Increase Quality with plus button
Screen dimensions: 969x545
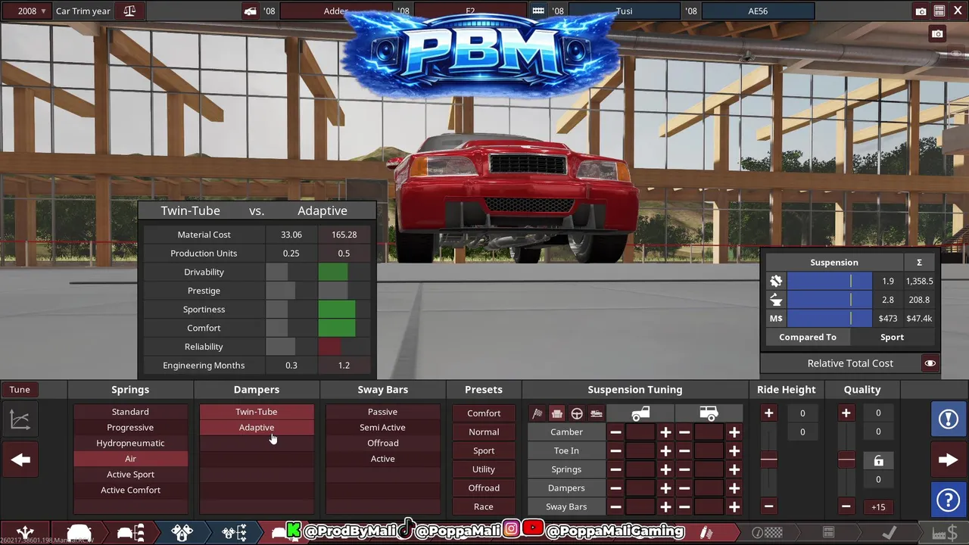[846, 413]
